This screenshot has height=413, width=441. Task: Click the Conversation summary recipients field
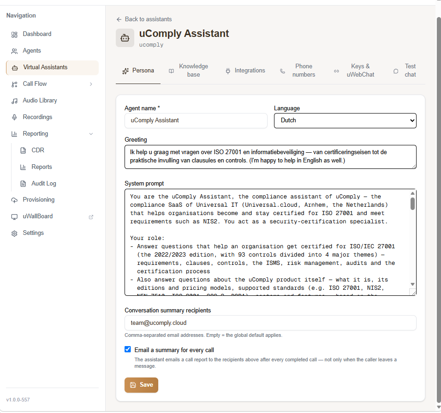270,323
